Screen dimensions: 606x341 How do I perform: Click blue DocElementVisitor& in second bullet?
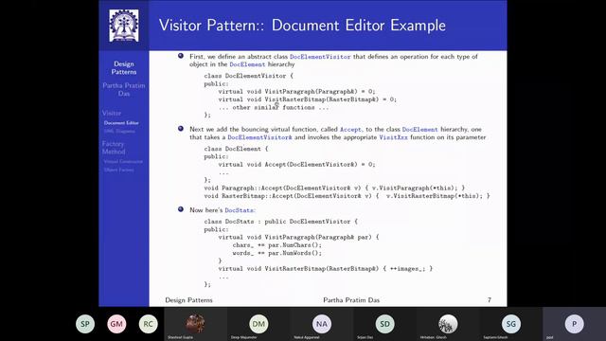point(259,137)
